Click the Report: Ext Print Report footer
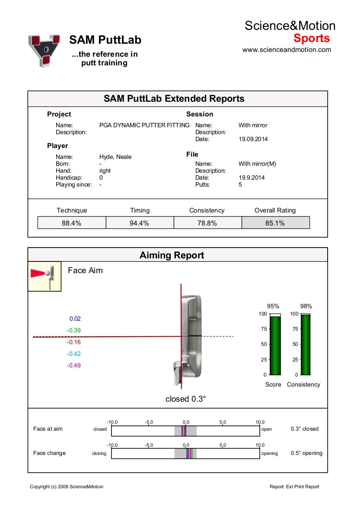Viewport: 357px width, 506px height. tap(294, 487)
